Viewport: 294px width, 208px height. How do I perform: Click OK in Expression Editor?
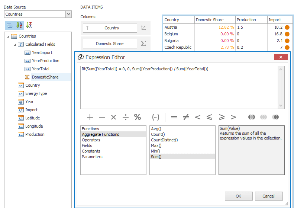pos(238,196)
